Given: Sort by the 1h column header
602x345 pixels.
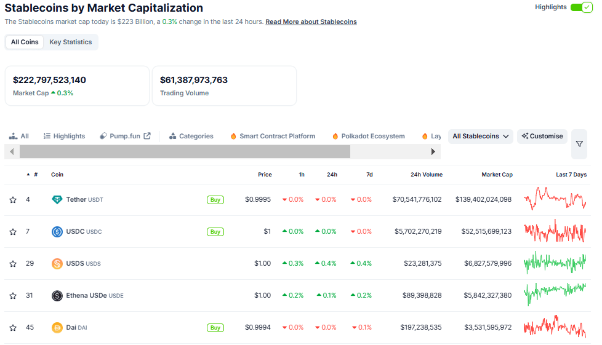Looking at the screenshot, I should click(x=302, y=175).
